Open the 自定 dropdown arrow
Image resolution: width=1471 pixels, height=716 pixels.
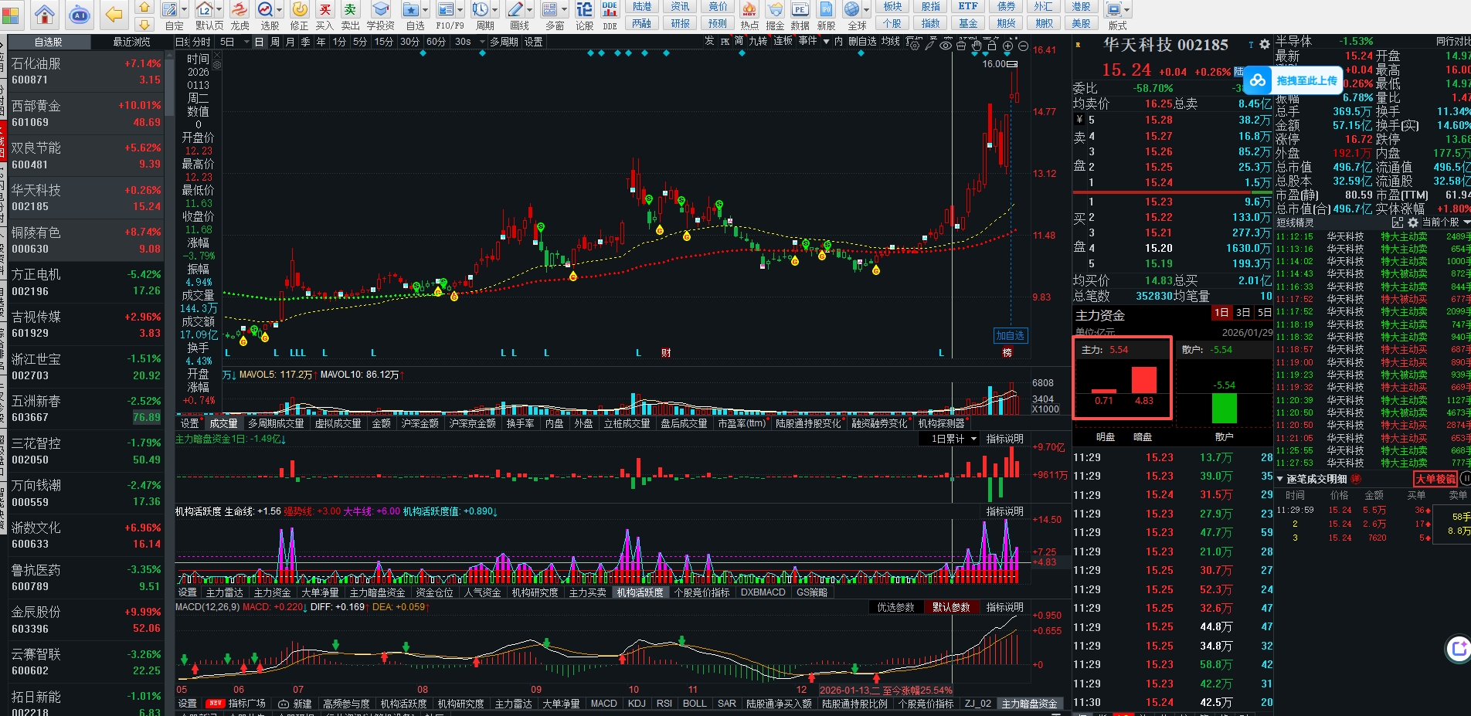185,10
